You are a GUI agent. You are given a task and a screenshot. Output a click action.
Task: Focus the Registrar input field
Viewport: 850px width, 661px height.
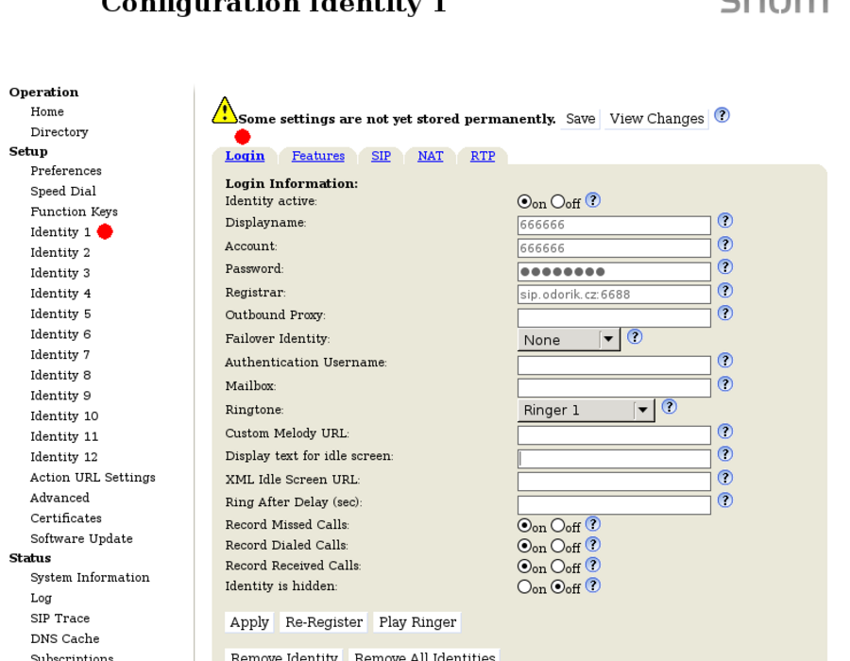614,295
